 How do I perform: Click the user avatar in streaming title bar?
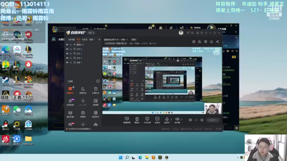tap(181, 33)
